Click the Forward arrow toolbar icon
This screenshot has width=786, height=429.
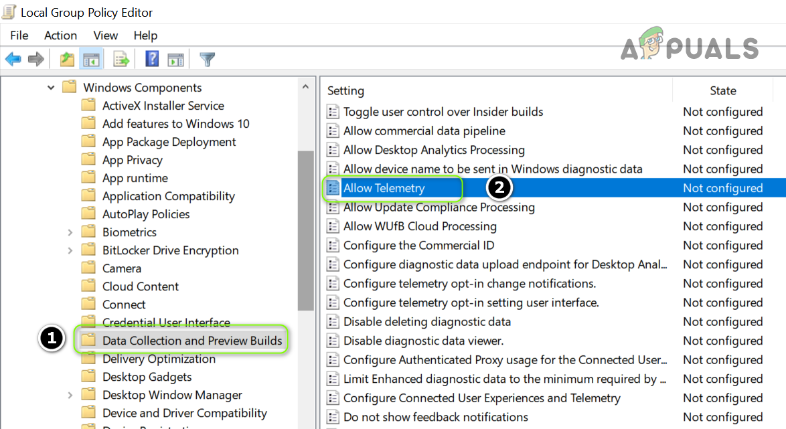tap(35, 60)
